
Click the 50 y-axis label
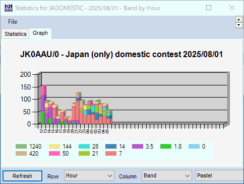tap(27, 112)
